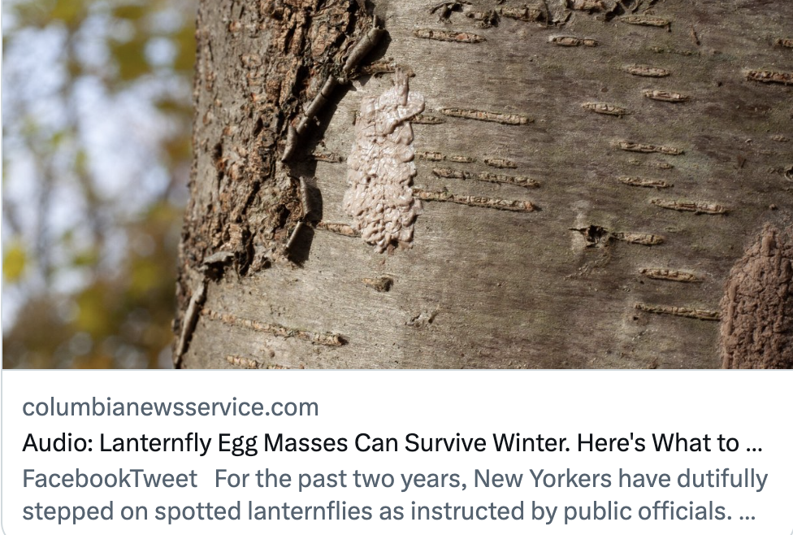This screenshot has height=535, width=793.
Task: Click the ellipsis ending the headline
Action: coord(753,445)
